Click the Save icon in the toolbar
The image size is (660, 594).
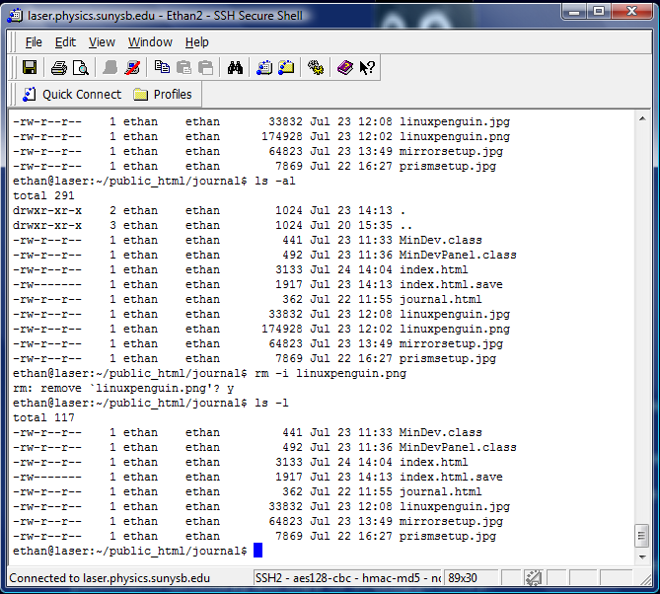30,68
